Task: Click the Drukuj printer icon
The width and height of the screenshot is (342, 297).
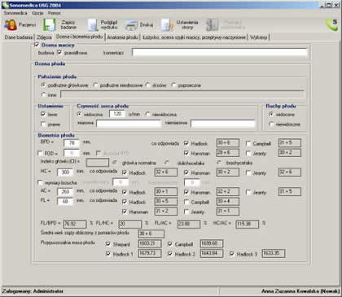Action: tap(131, 25)
